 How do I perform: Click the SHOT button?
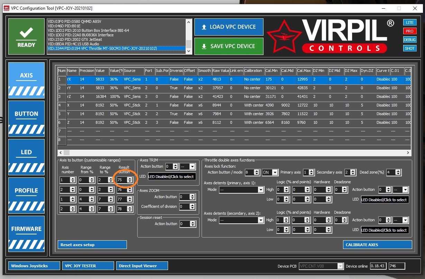pos(409,48)
